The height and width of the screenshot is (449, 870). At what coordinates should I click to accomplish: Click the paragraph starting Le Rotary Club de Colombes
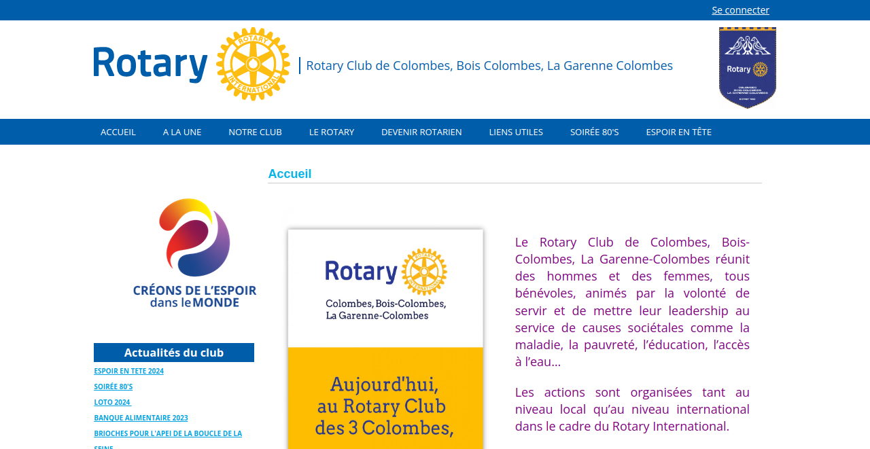coord(632,302)
